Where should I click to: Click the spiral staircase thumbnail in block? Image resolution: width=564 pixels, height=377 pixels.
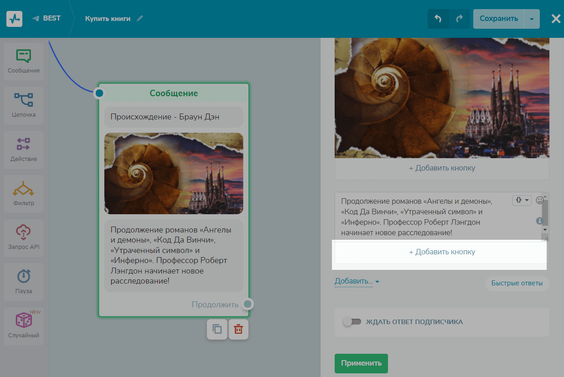tap(174, 173)
